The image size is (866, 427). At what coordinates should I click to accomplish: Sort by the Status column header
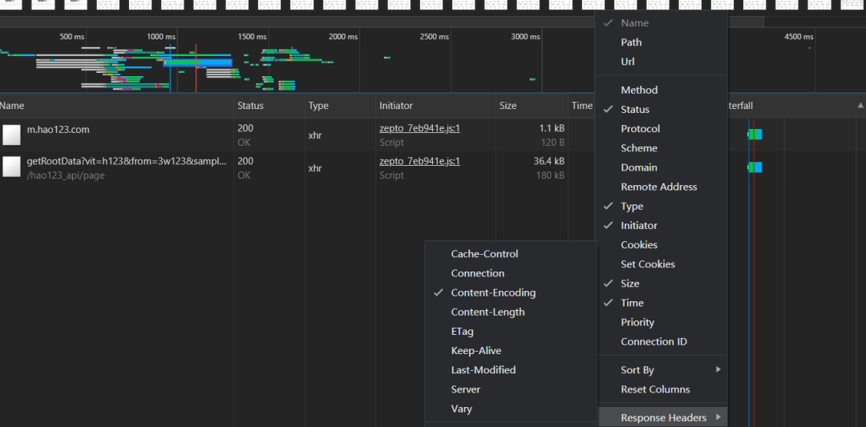[x=269, y=106]
